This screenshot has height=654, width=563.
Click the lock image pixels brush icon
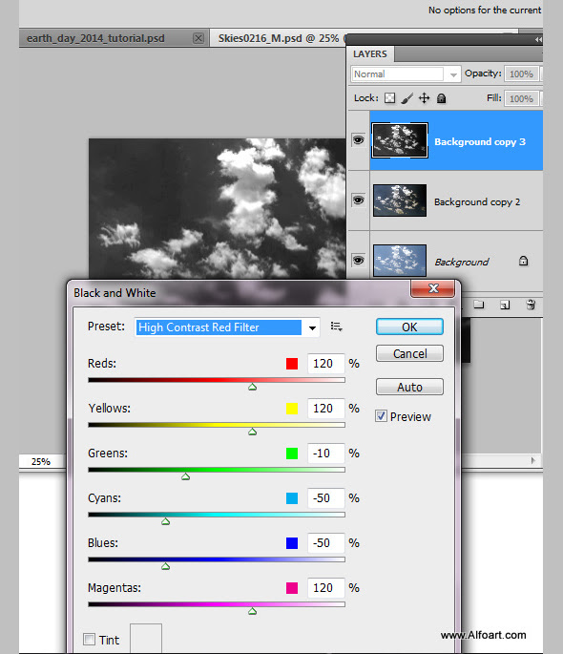click(x=407, y=98)
